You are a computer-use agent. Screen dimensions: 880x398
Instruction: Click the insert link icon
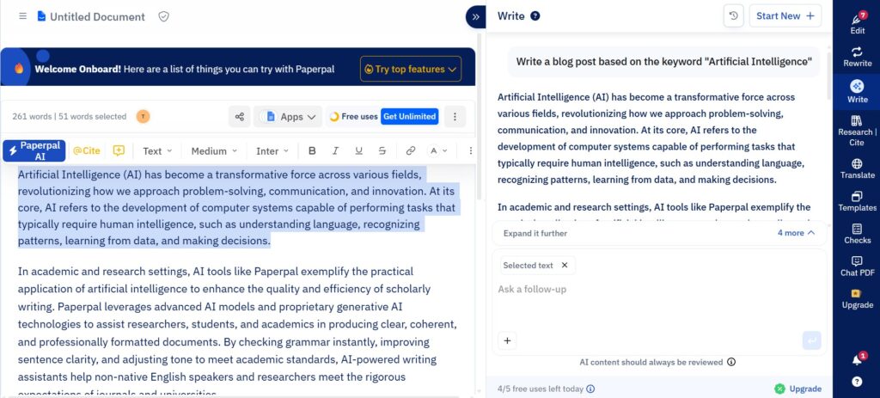click(x=411, y=150)
